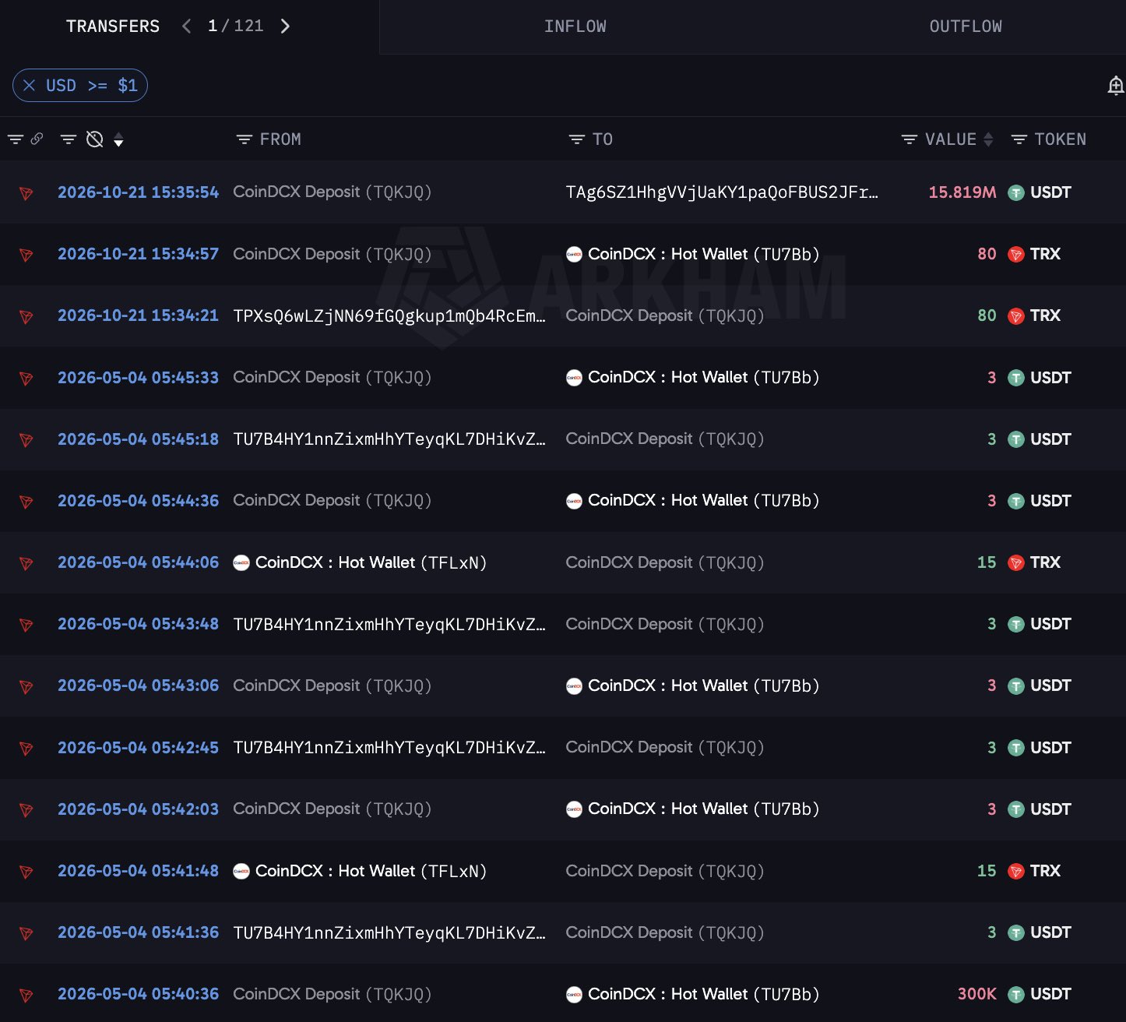The height and width of the screenshot is (1022, 1126).
Task: Click USDT token in 300K row
Action: (1040, 994)
